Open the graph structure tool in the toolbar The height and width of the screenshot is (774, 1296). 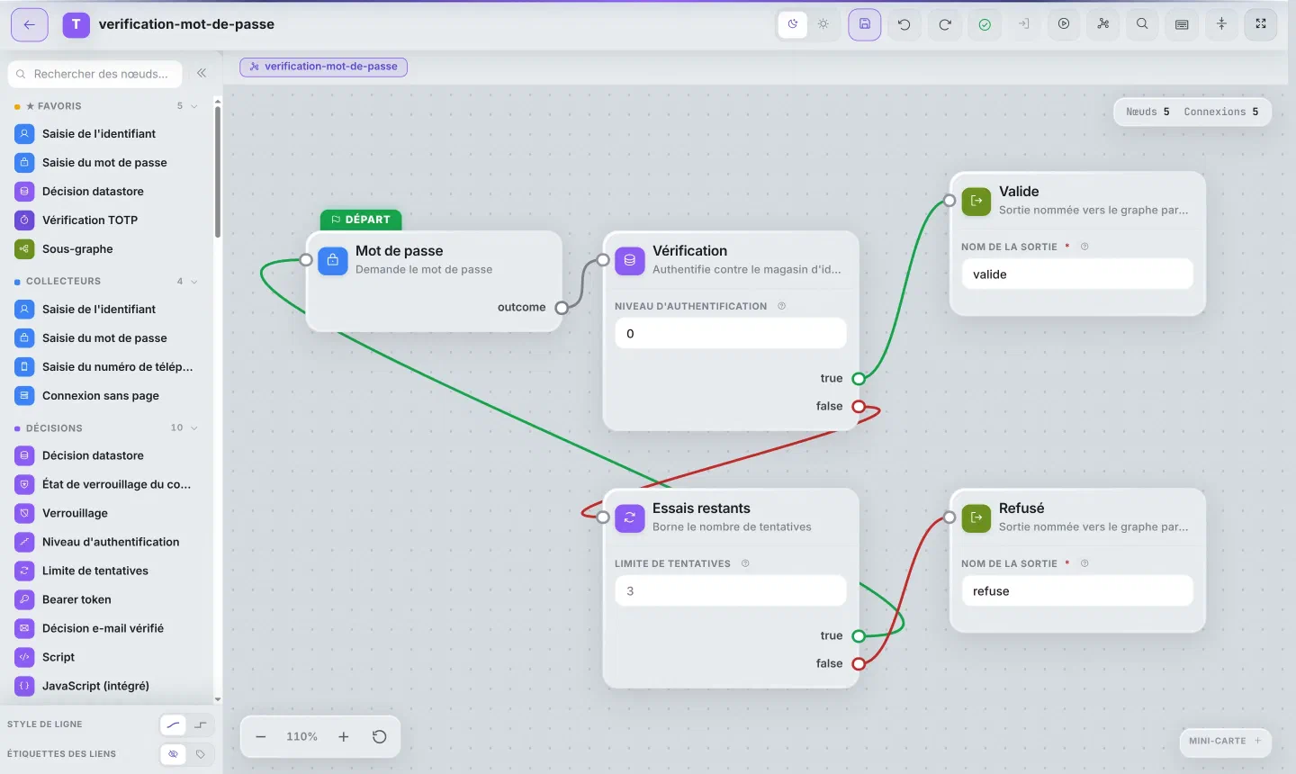pyautogui.click(x=1103, y=24)
